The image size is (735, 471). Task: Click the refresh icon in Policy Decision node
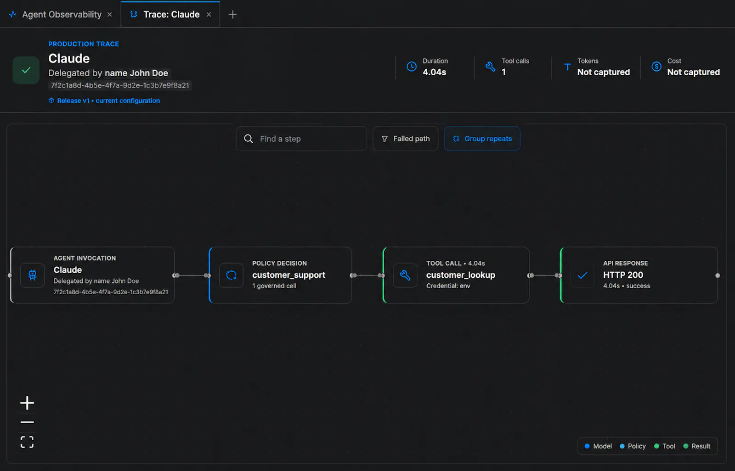231,275
